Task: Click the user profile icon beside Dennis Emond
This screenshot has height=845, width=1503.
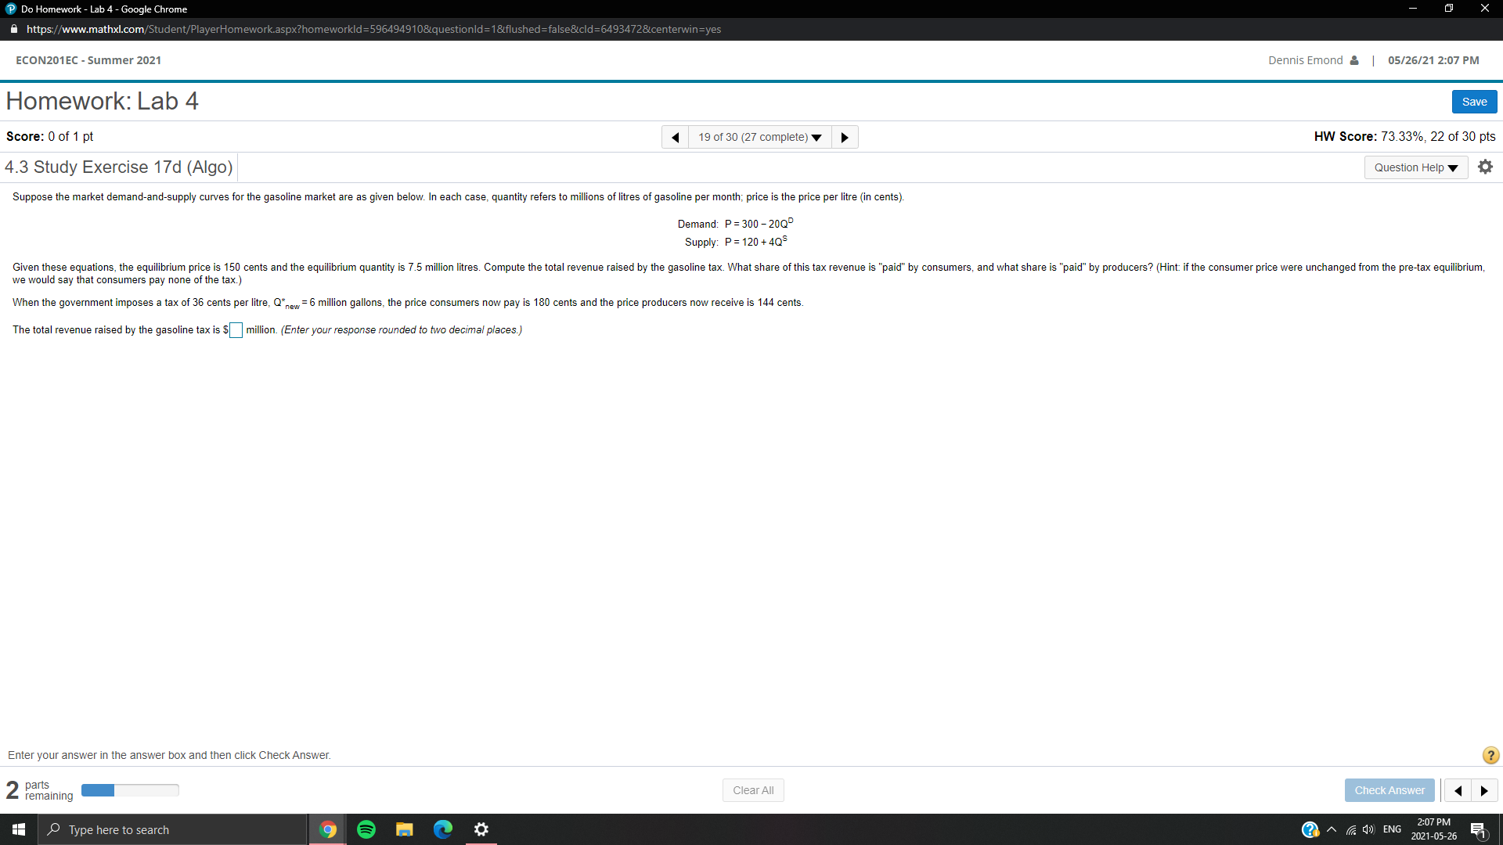Action: click(x=1354, y=59)
